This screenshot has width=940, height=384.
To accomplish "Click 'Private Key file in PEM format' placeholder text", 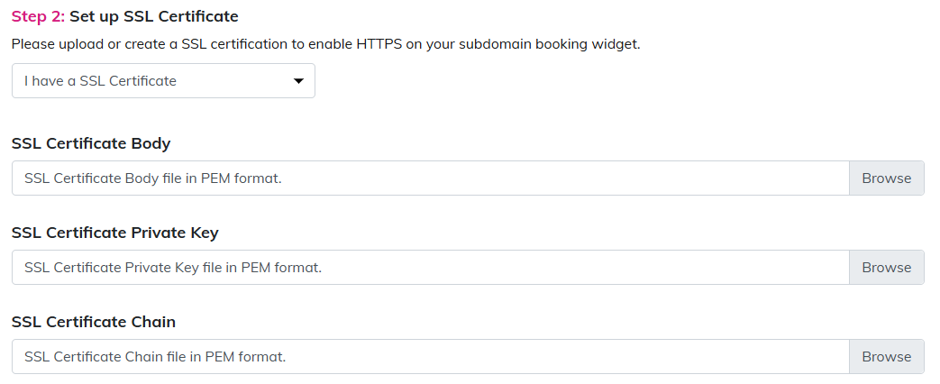I will click(x=225, y=268).
